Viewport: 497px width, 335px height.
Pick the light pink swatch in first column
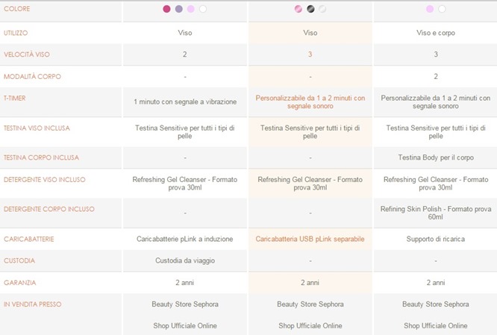[191, 9]
